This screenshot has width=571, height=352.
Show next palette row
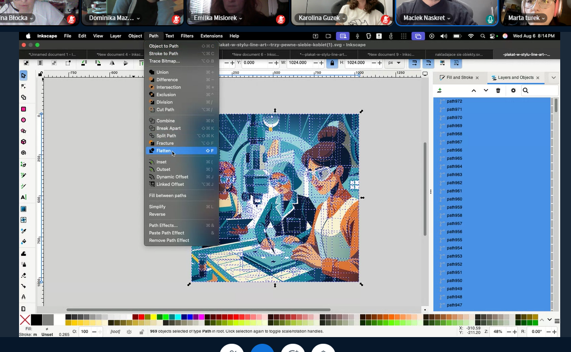549,320
